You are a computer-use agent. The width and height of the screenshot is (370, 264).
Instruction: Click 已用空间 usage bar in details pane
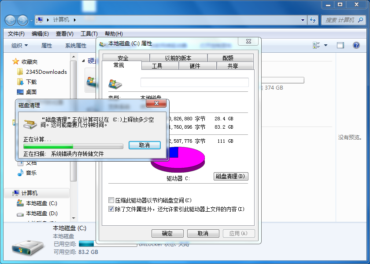pyautogui.click(x=108, y=244)
